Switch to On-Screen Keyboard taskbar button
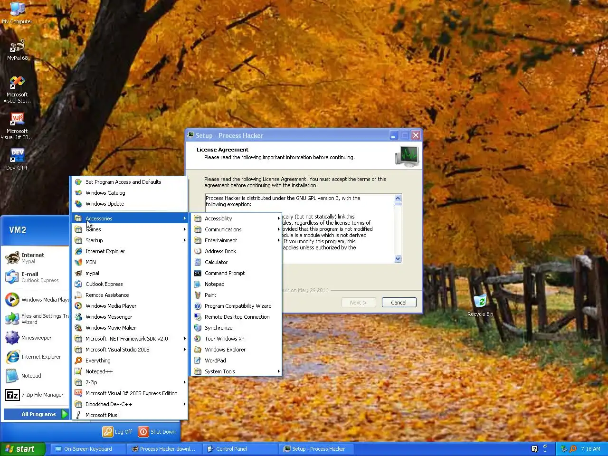This screenshot has width=608, height=456. [x=88, y=449]
